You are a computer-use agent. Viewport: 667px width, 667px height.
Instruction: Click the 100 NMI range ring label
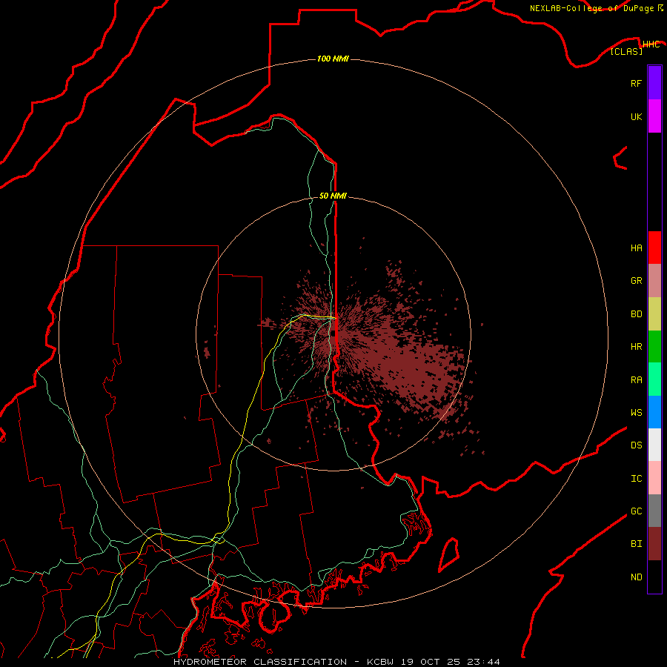333,59
